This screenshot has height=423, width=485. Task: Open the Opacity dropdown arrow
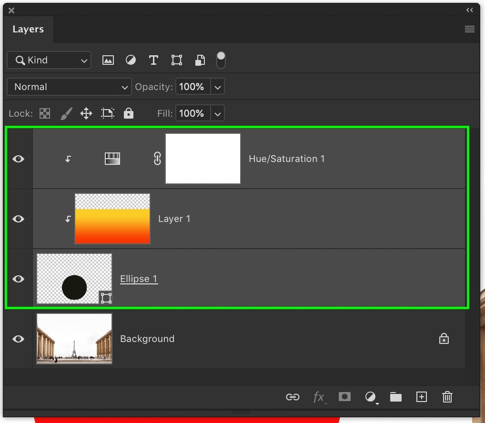217,87
